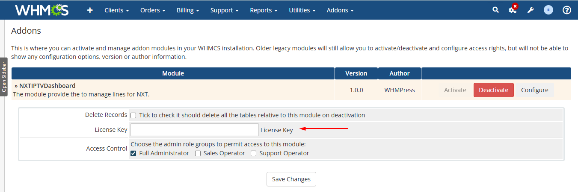Image resolution: width=578 pixels, height=192 pixels.
Task: Uncheck the Full Administrator checkbox
Action: [133, 153]
